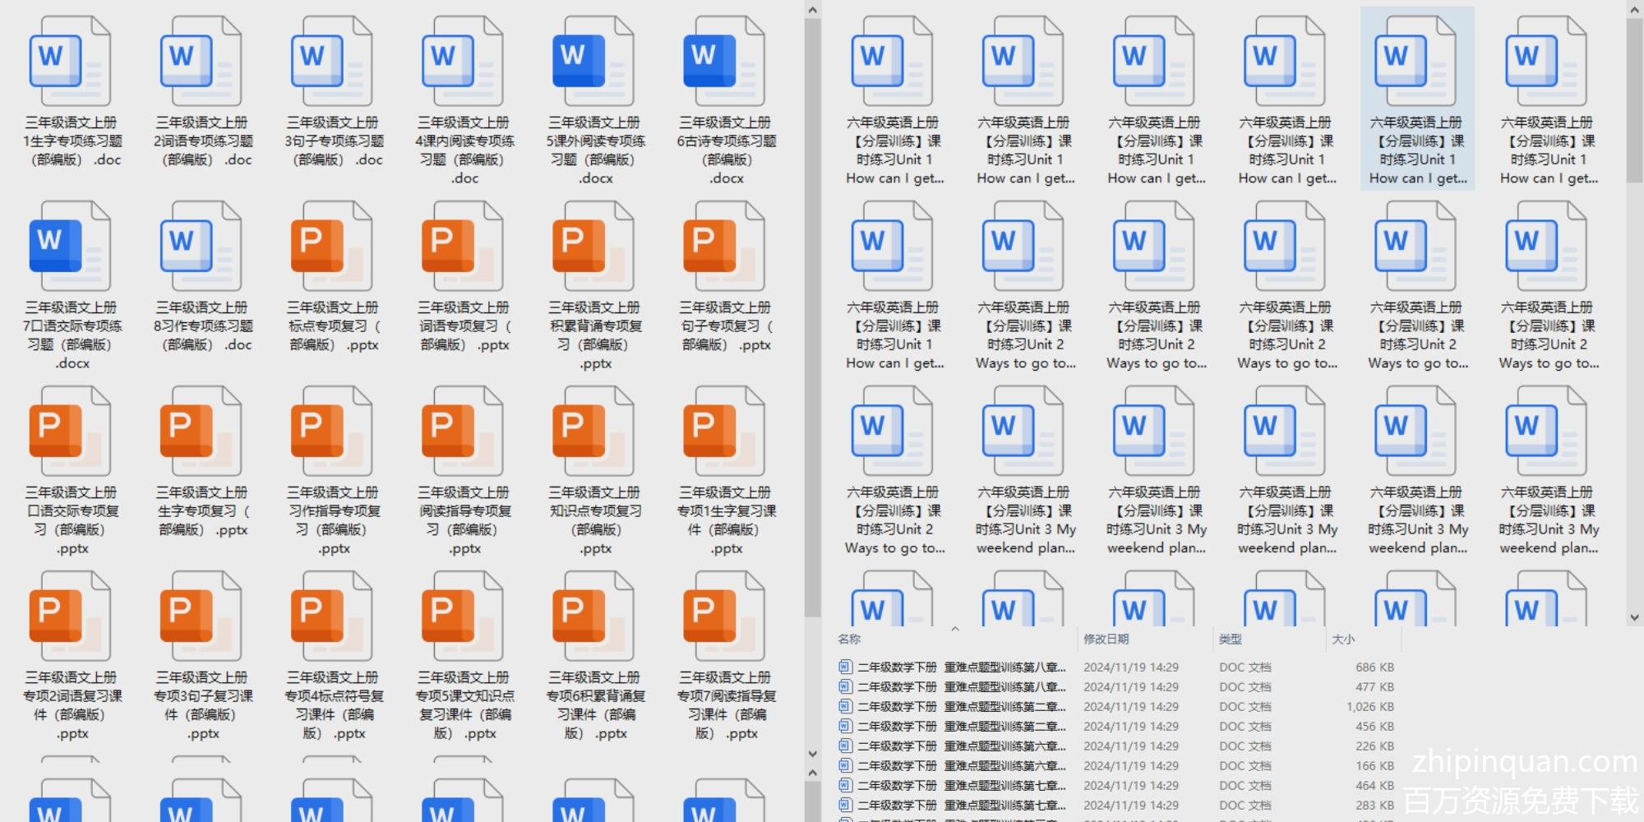The width and height of the screenshot is (1644, 822).
Task: Click the small Word icon of the 686 KB file
Action: [x=845, y=667]
